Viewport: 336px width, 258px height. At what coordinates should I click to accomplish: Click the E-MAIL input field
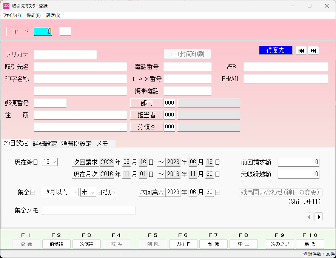pyautogui.click(x=286, y=79)
